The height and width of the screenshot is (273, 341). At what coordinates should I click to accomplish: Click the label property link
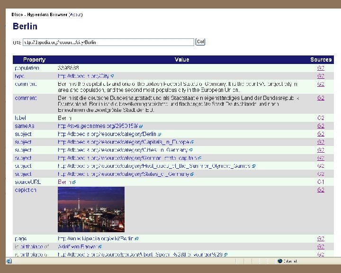coord(20,118)
